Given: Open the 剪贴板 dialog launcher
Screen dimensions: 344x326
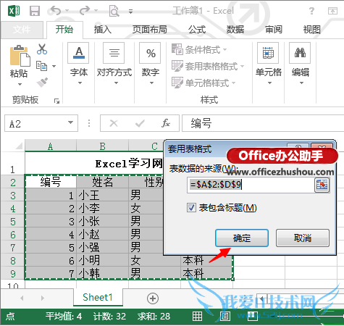Looking at the screenshot, I should point(56,101).
